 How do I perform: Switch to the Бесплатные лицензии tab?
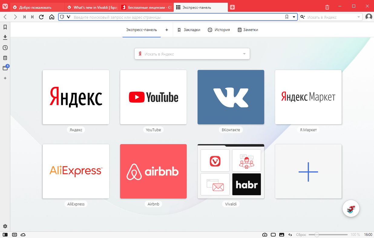coord(146,7)
